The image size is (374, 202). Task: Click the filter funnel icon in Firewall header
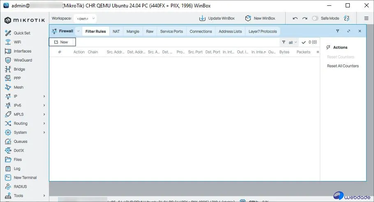pos(337,31)
